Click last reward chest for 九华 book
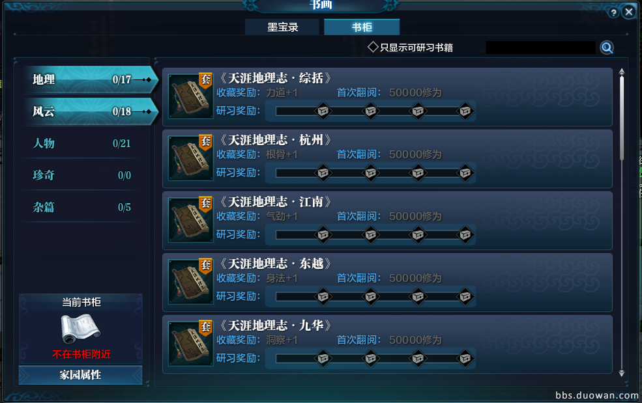Image resolution: width=642 pixels, height=403 pixels. pyautogui.click(x=465, y=359)
